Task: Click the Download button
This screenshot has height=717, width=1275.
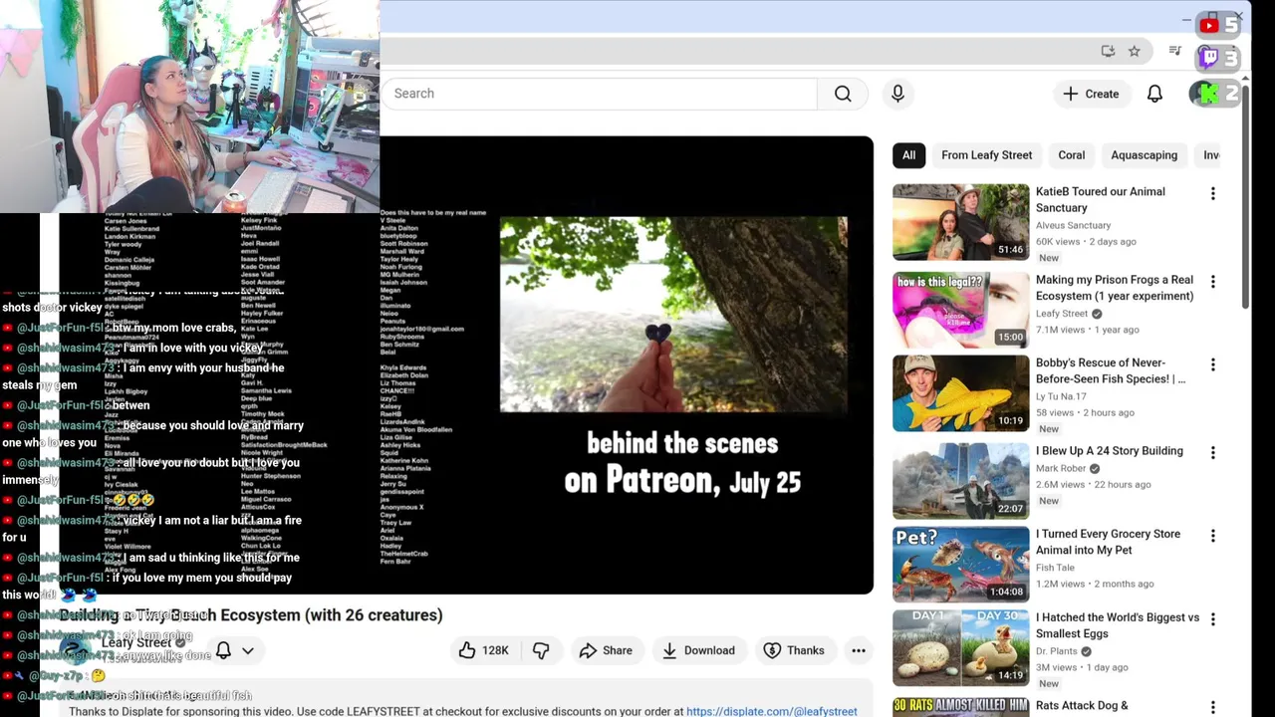Action: [x=698, y=650]
